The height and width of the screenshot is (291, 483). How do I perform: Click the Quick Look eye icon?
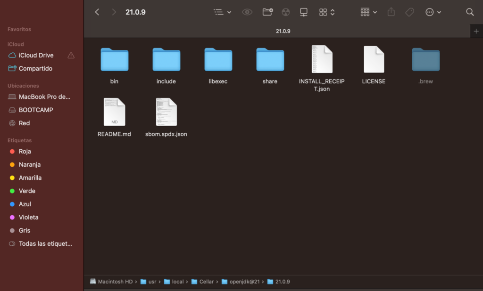point(247,12)
